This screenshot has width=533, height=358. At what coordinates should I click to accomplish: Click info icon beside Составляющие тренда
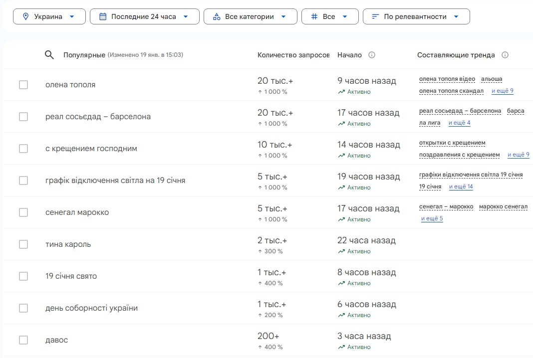(505, 55)
